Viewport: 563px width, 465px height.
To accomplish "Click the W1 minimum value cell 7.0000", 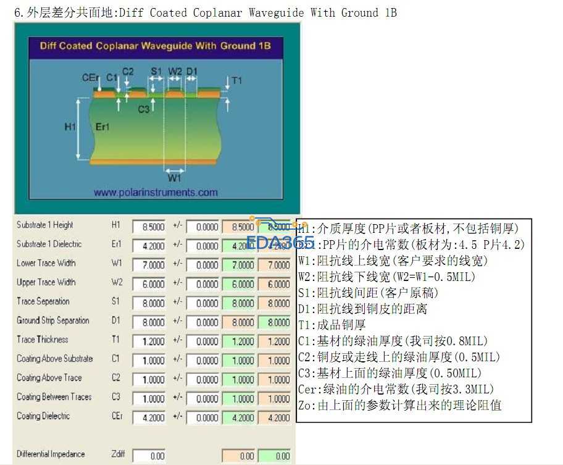I will tap(238, 265).
